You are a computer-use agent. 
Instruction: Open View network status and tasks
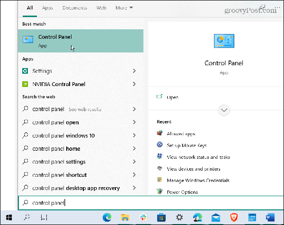(198, 157)
